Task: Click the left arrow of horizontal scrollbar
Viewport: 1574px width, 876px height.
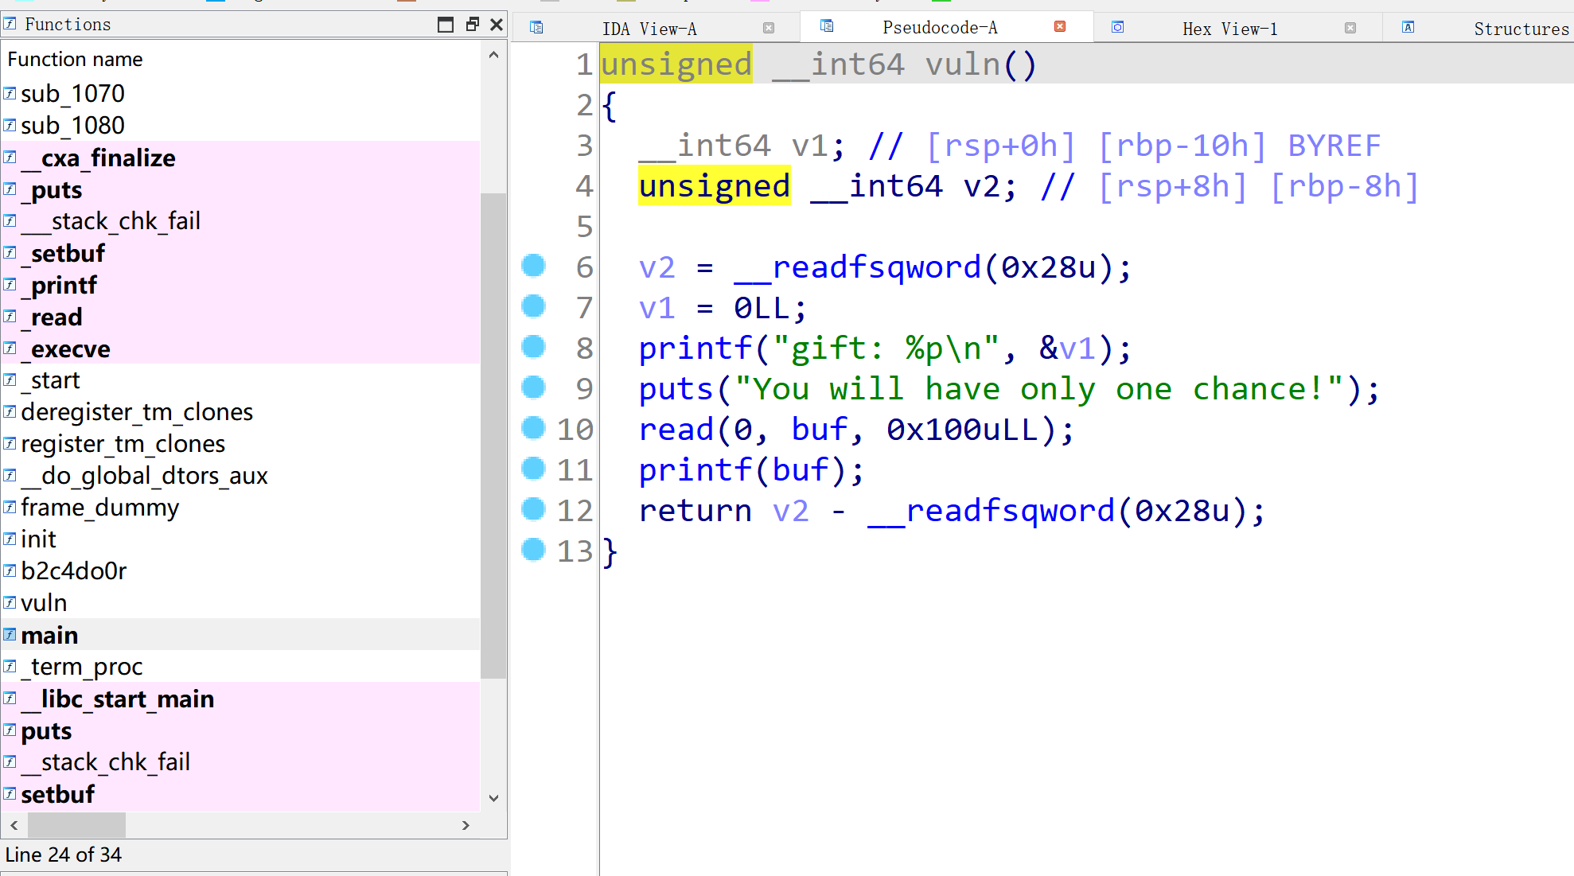Action: (x=14, y=825)
